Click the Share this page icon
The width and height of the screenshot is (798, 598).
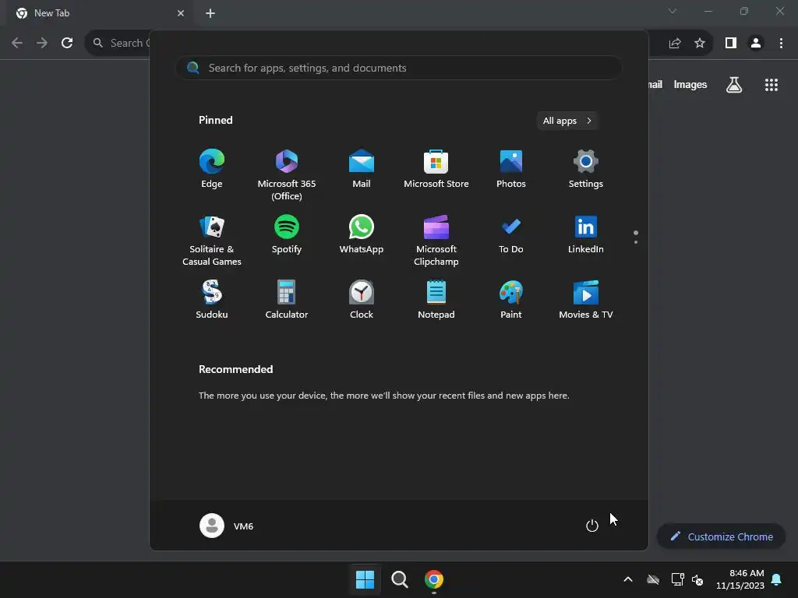(x=675, y=44)
